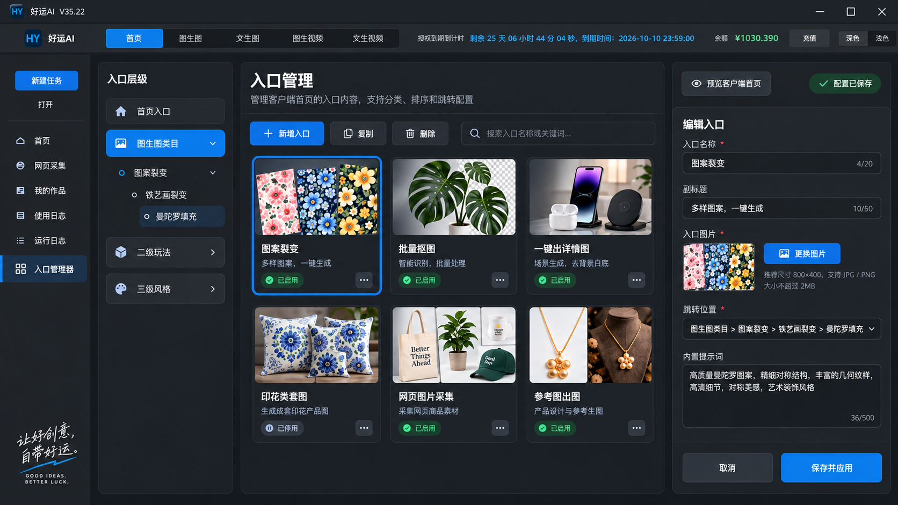The height and width of the screenshot is (505, 898).
Task: Collapse the 图生图类目 category chevron
Action: click(213, 143)
